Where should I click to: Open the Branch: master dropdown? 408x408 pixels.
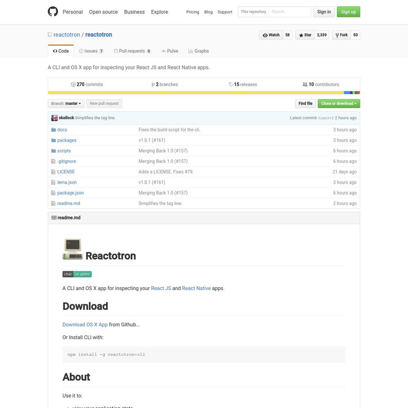click(x=66, y=104)
